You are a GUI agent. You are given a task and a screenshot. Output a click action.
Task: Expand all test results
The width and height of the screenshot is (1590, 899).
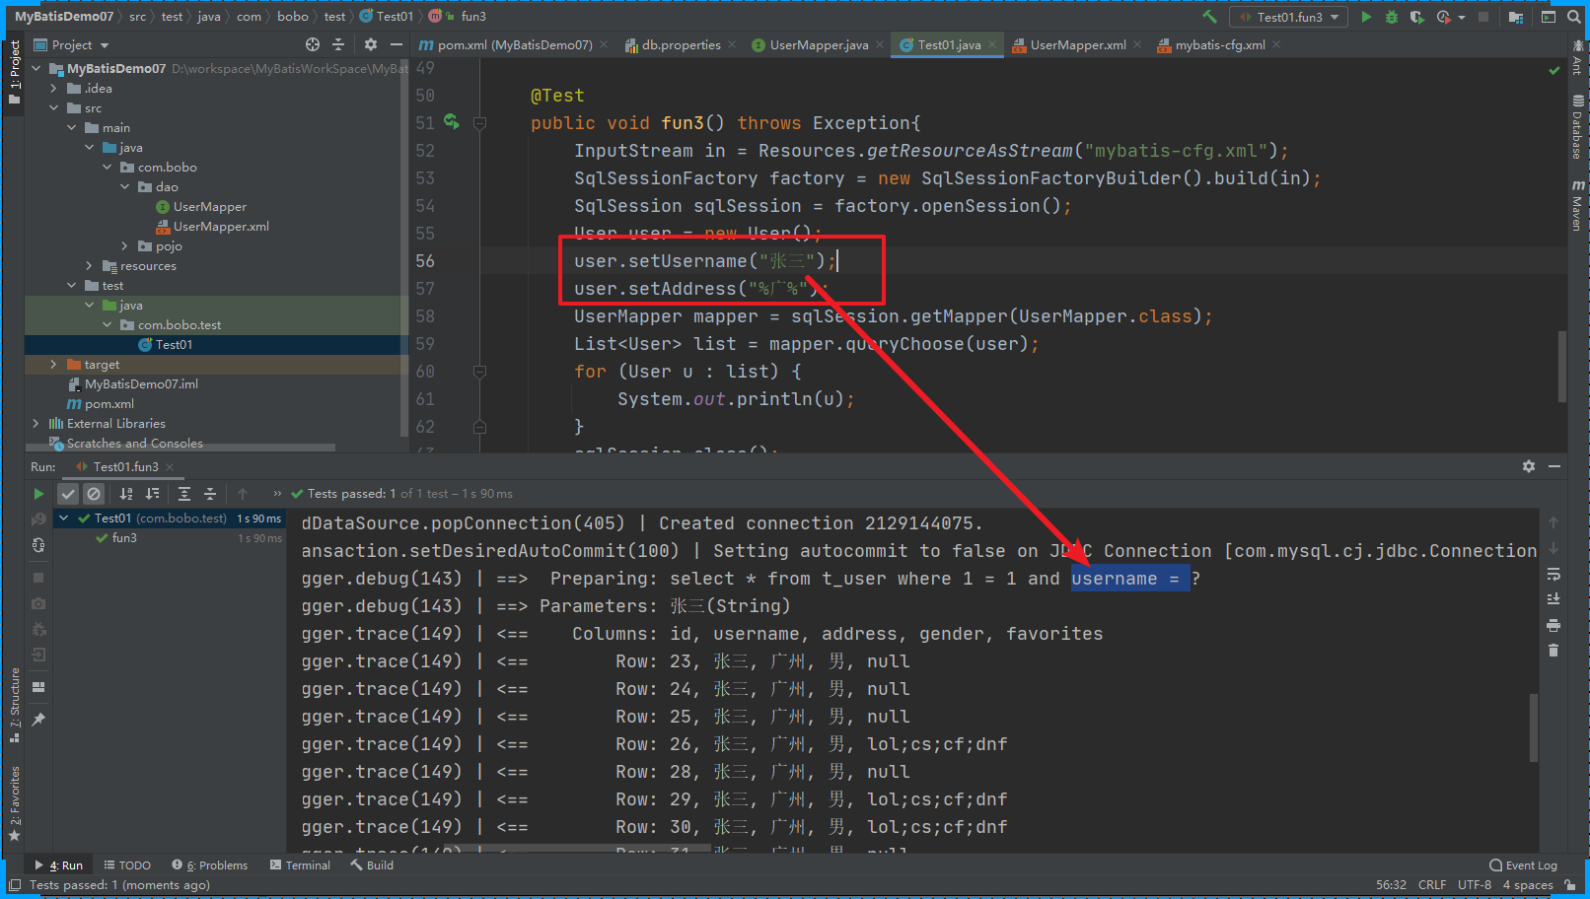pos(184,494)
